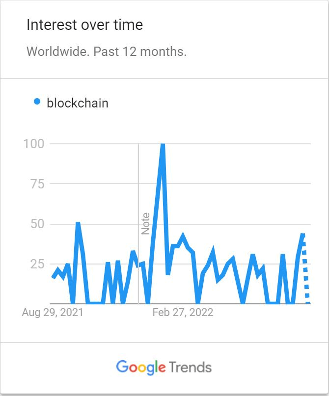Click the Interest over time heading
This screenshot has width=329, height=396.
tap(84, 25)
